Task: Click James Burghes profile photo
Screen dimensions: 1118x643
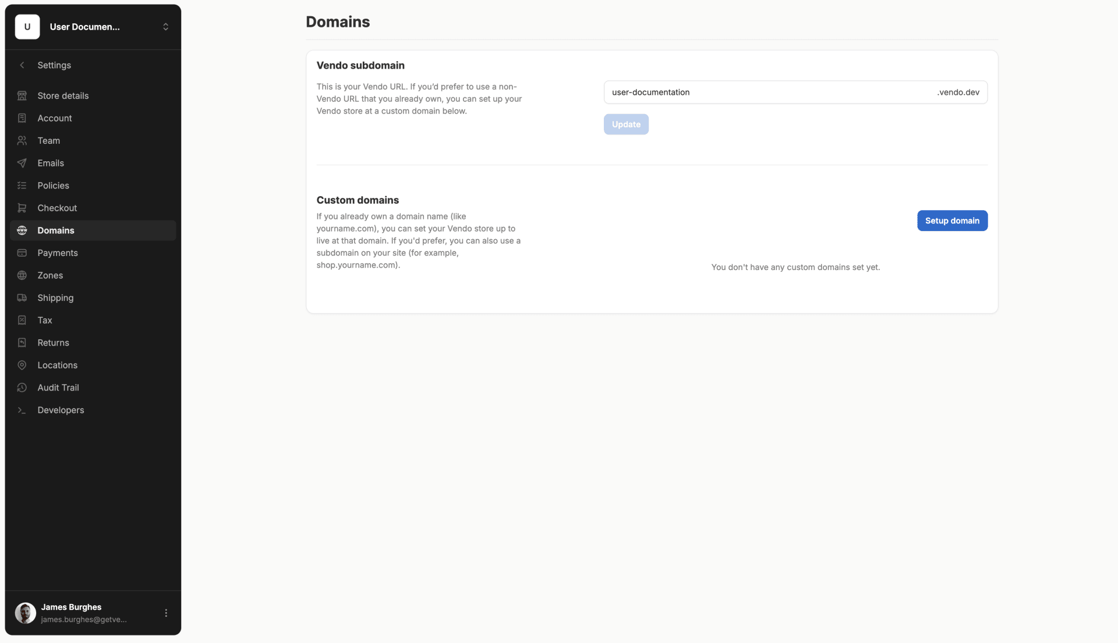Action: point(26,613)
